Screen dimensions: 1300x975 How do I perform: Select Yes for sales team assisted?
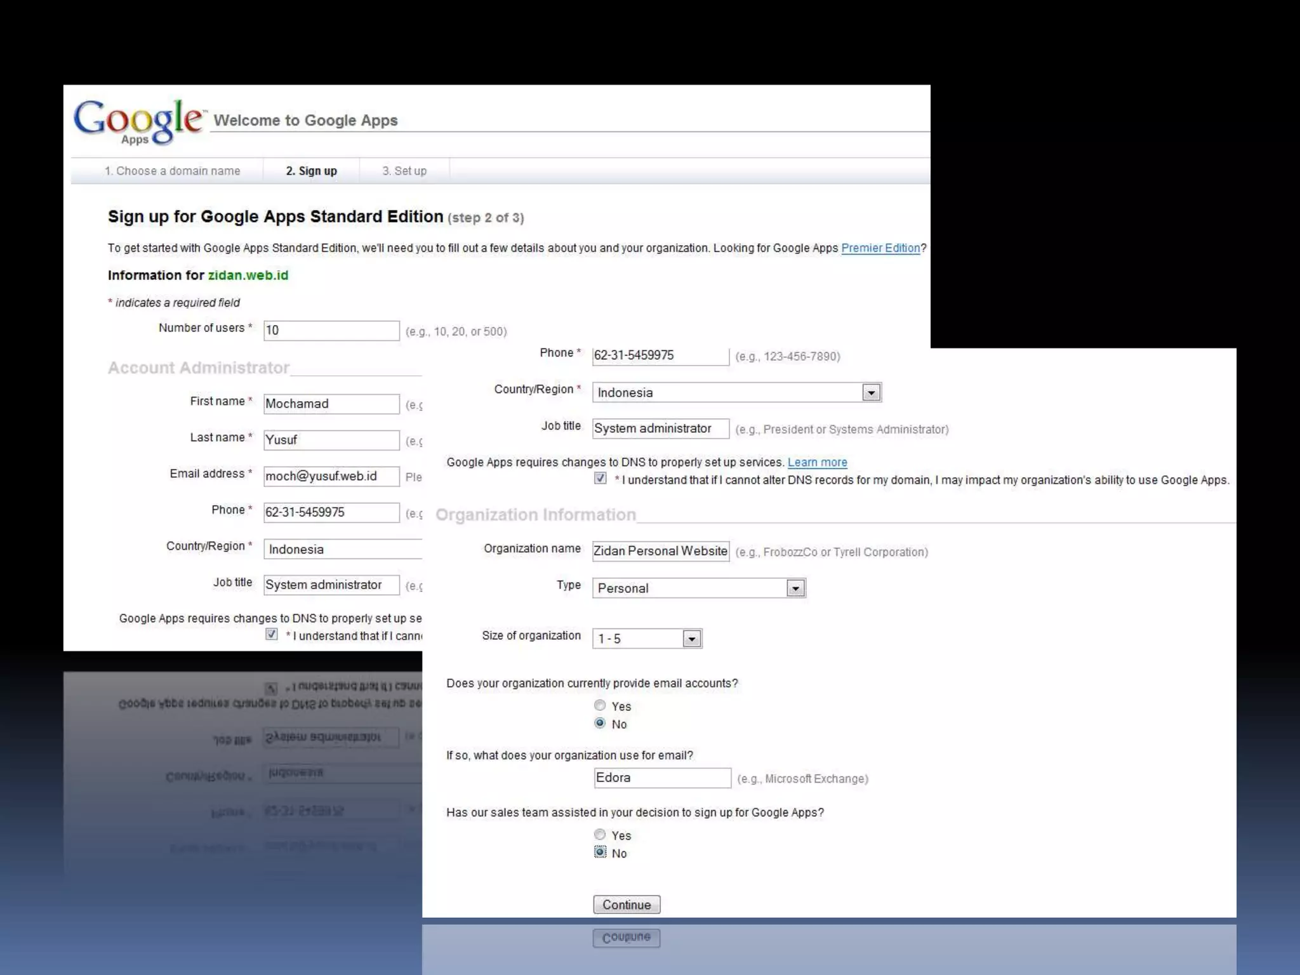point(600,835)
